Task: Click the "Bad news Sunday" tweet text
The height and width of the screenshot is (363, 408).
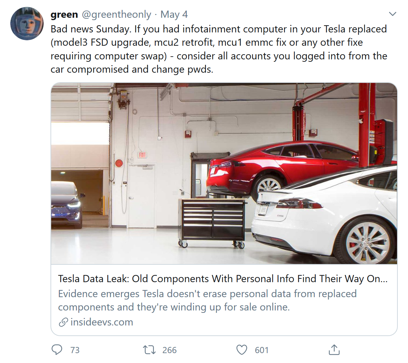Action: click(218, 49)
